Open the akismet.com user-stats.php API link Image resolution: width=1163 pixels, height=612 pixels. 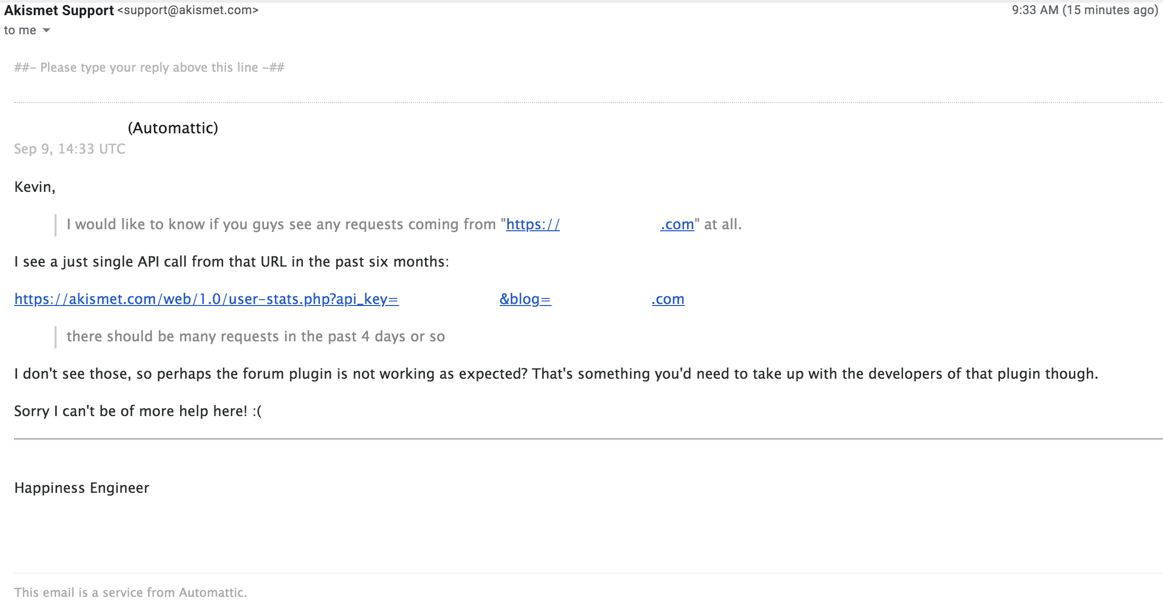(206, 299)
